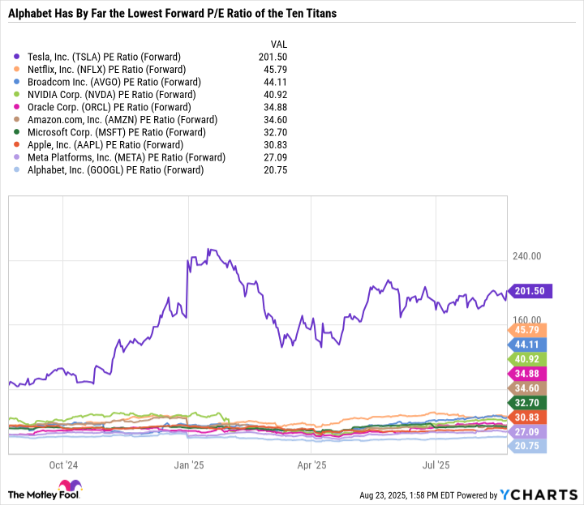Click the Jul '25 x-axis label
The width and height of the screenshot is (584, 505).
coord(437,465)
